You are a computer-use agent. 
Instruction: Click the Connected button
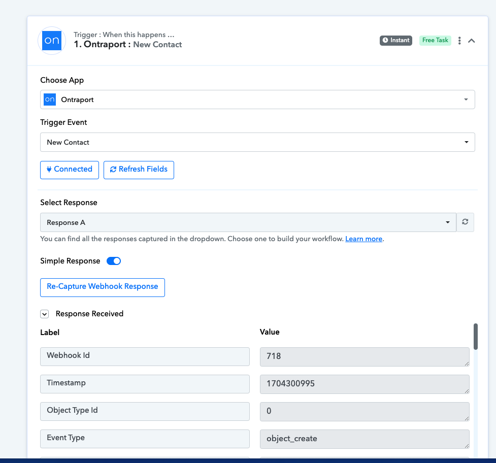[x=69, y=170]
